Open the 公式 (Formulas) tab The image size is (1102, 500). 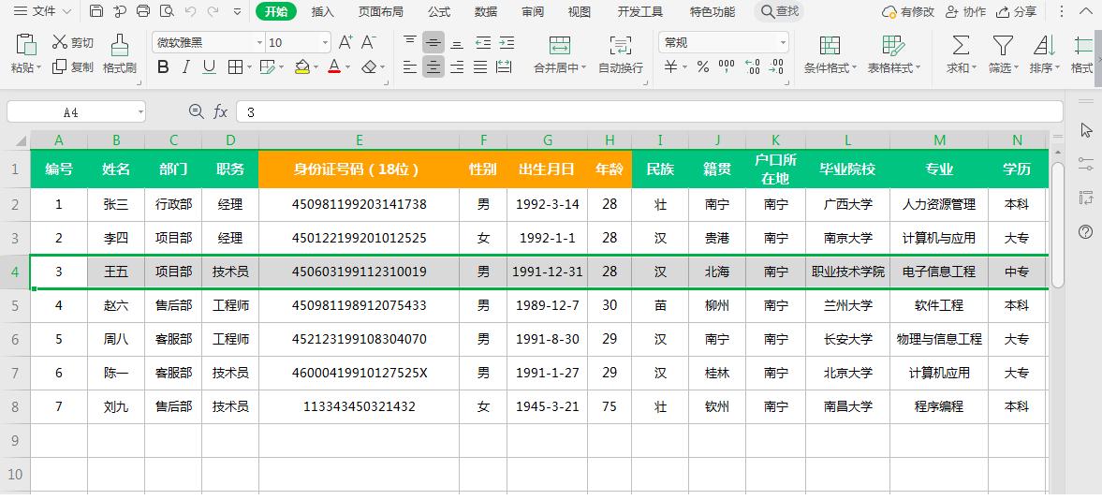pyautogui.click(x=438, y=11)
